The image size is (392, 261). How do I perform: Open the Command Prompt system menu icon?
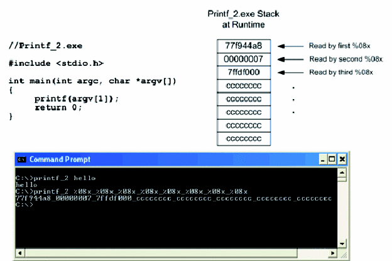tap(21, 159)
